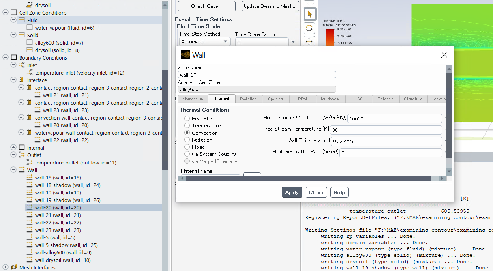This screenshot has height=271, width=493.
Task: Click the water_vapour fluid zone icon
Action: click(30, 28)
